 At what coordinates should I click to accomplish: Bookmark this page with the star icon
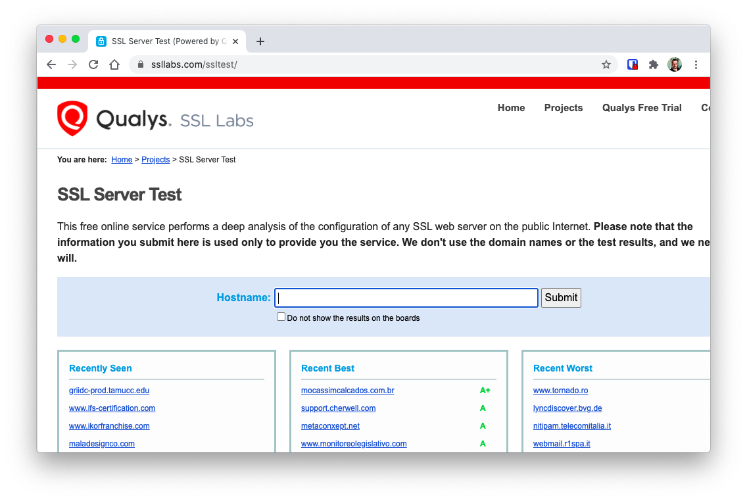point(606,64)
